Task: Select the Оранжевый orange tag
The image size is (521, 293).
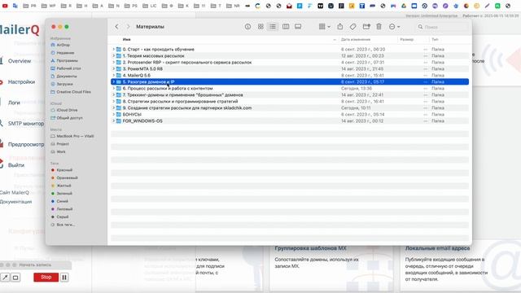Action: (x=64, y=177)
